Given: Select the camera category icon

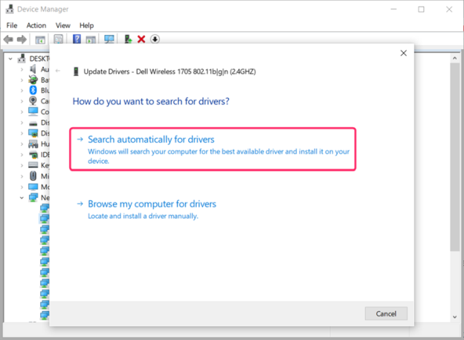Looking at the screenshot, I should [x=33, y=100].
